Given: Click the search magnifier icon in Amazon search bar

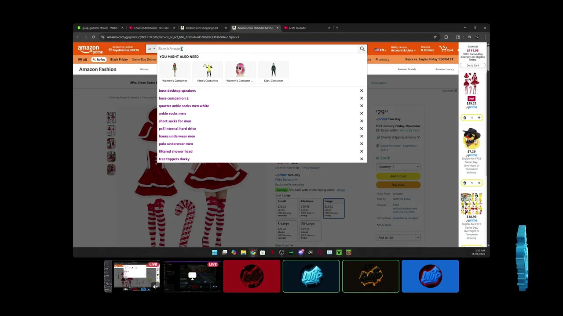Looking at the screenshot, I should 362,49.
